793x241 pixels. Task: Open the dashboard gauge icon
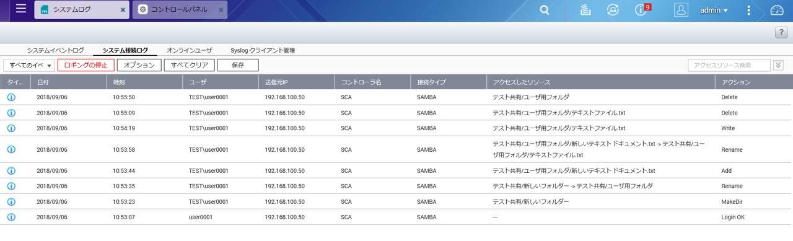[x=777, y=10]
